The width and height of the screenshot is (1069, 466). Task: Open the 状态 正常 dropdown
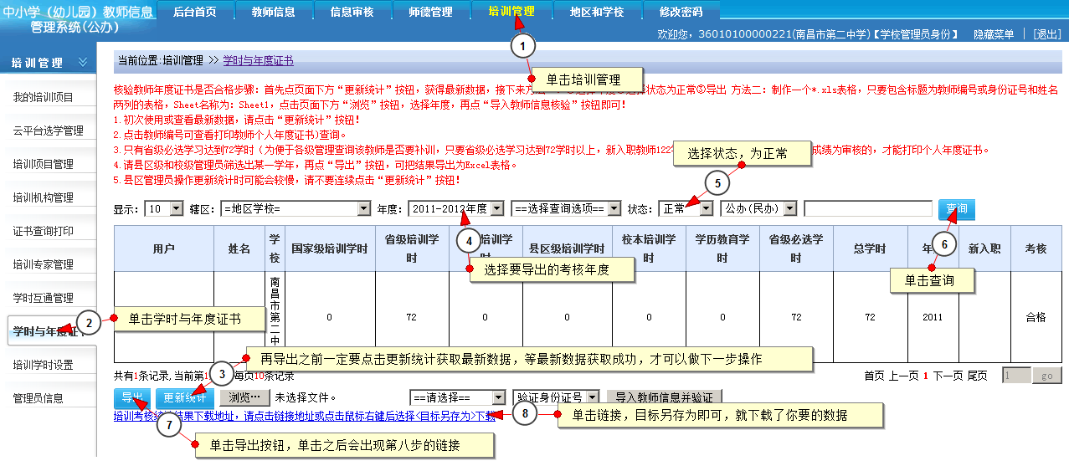685,208
